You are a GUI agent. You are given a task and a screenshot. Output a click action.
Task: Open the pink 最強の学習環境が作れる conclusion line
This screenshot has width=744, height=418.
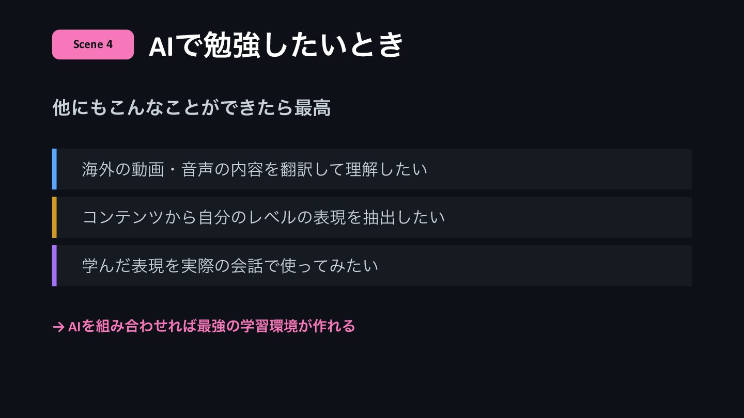pyautogui.click(x=204, y=326)
